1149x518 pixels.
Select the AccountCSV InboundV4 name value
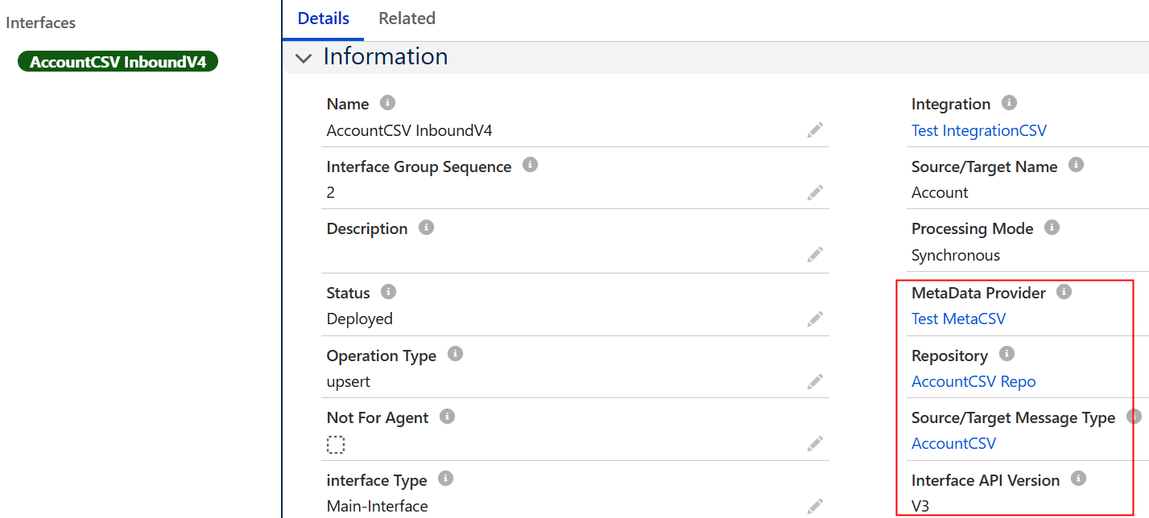(409, 130)
